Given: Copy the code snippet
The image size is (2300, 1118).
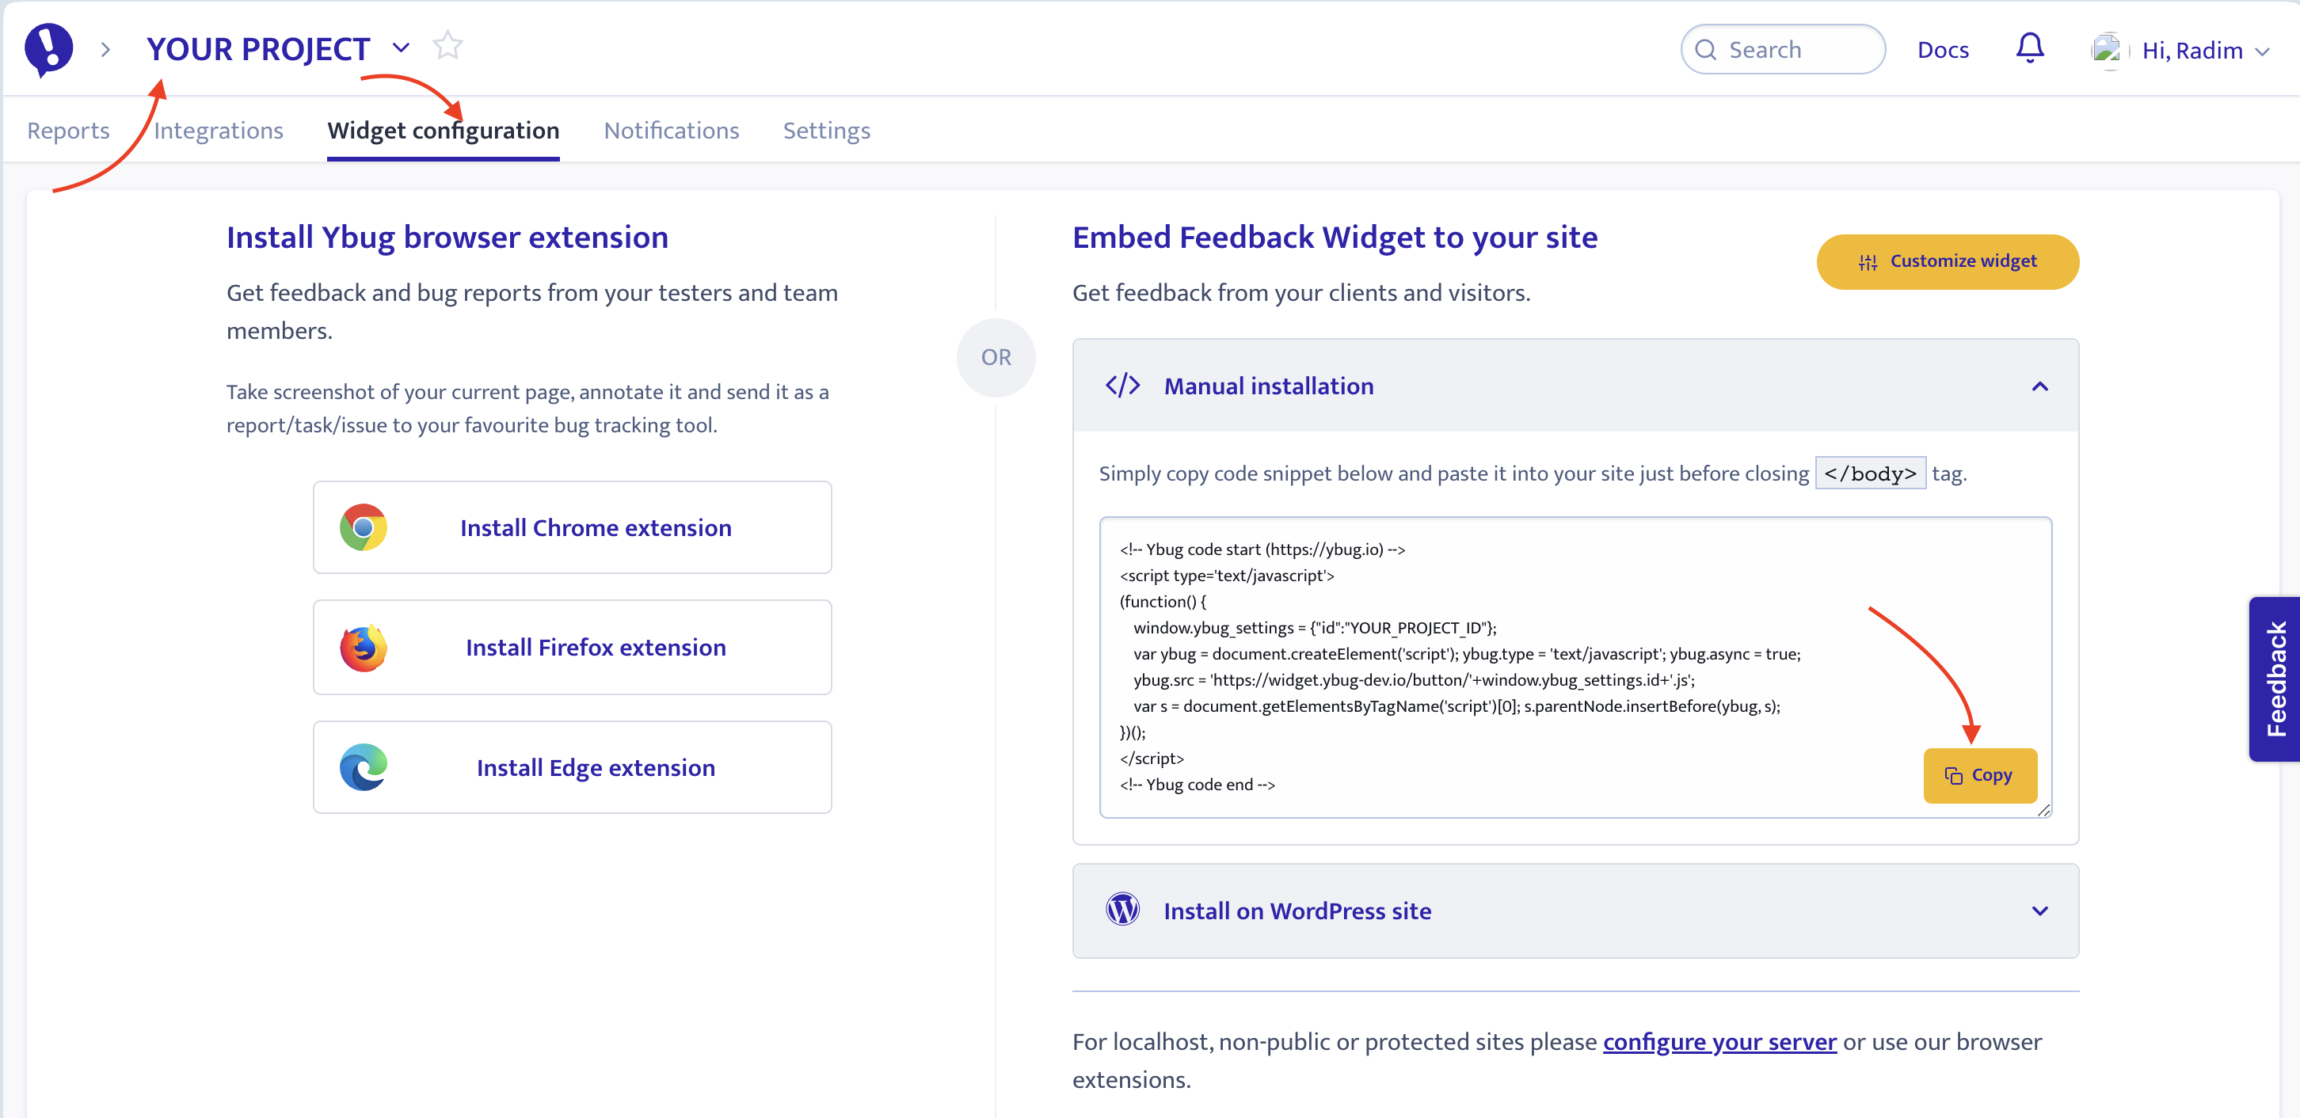Looking at the screenshot, I should tap(1979, 775).
